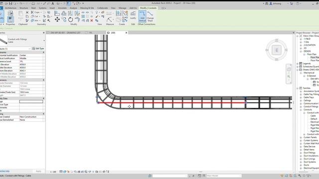Select the Cable conduit type in Project Browser

click(313, 116)
